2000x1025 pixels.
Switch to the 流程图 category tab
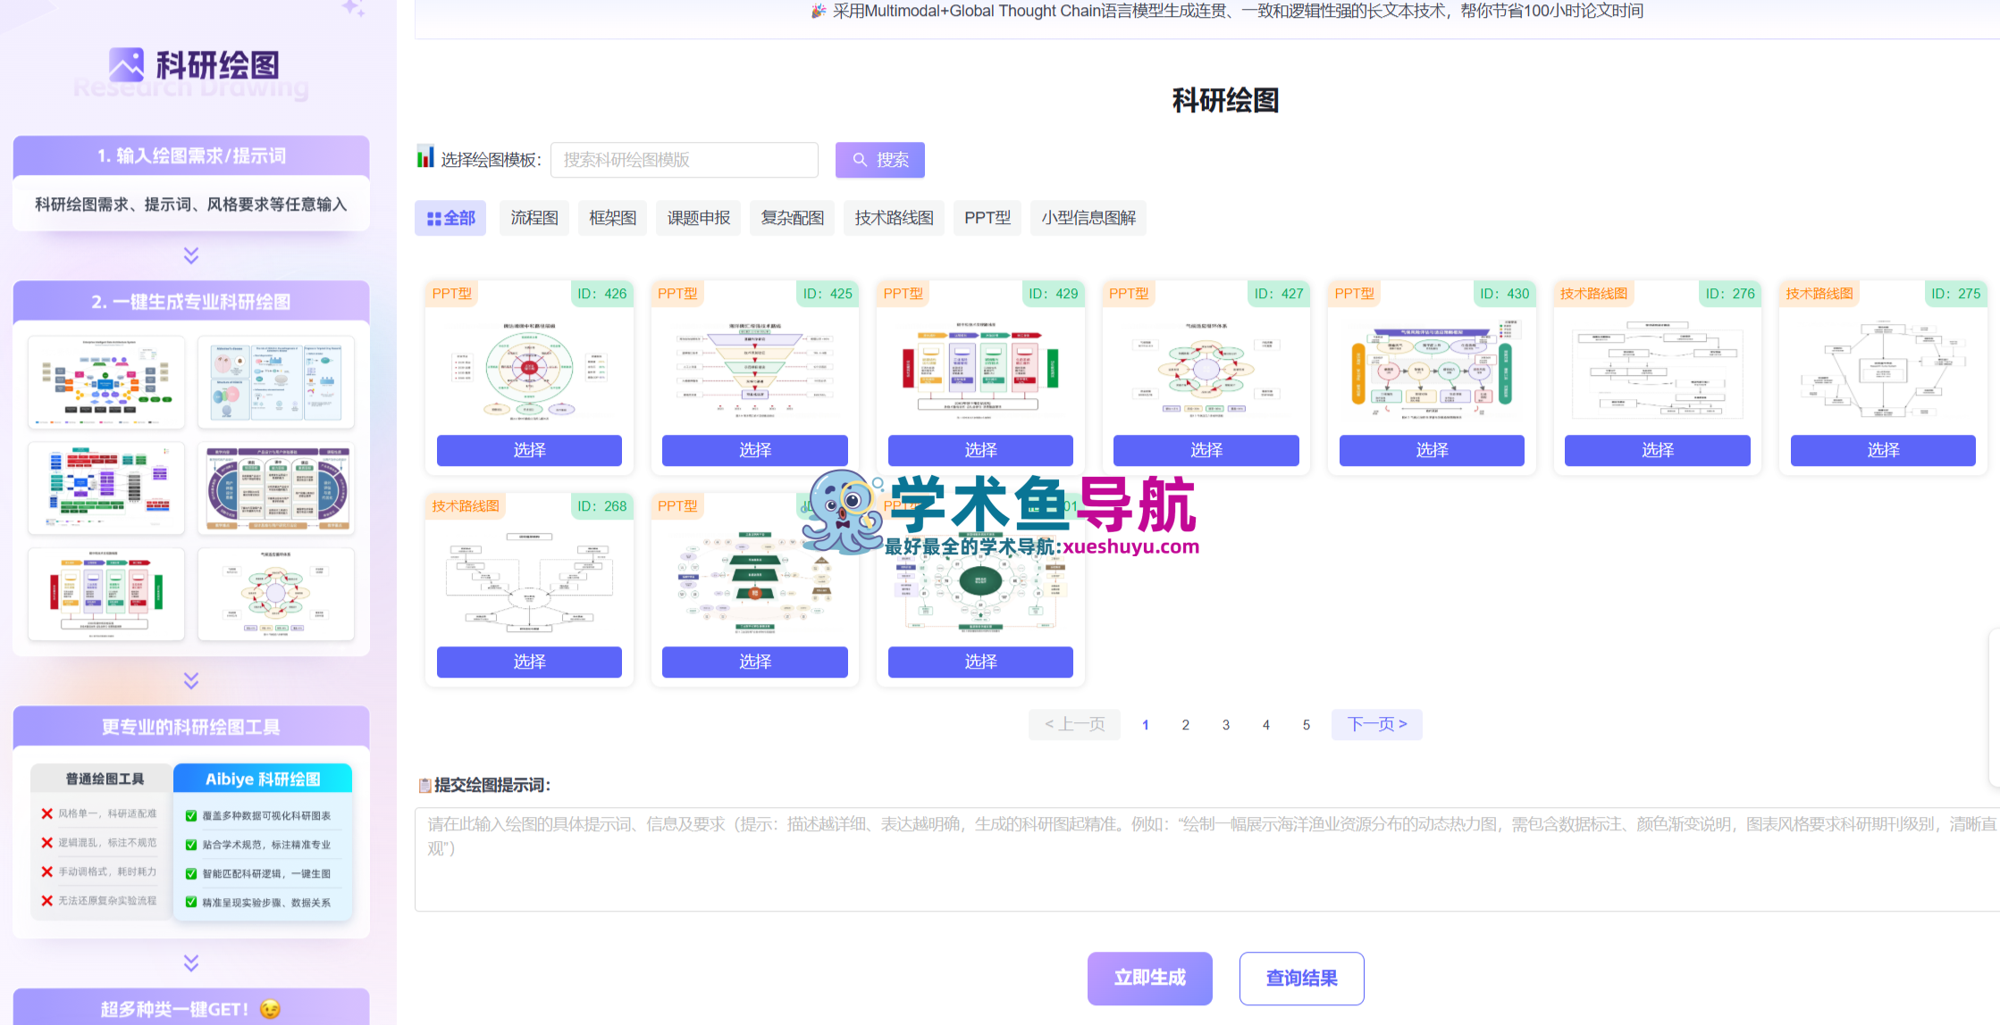[x=534, y=218]
